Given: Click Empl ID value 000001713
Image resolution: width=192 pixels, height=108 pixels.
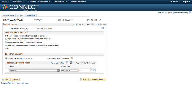Looking at the screenshot, I should [x=69, y=20].
